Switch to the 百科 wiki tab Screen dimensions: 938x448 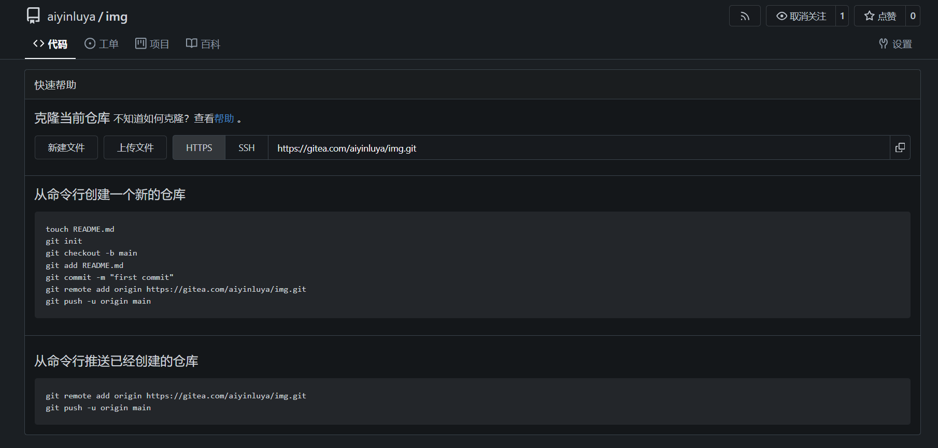203,44
